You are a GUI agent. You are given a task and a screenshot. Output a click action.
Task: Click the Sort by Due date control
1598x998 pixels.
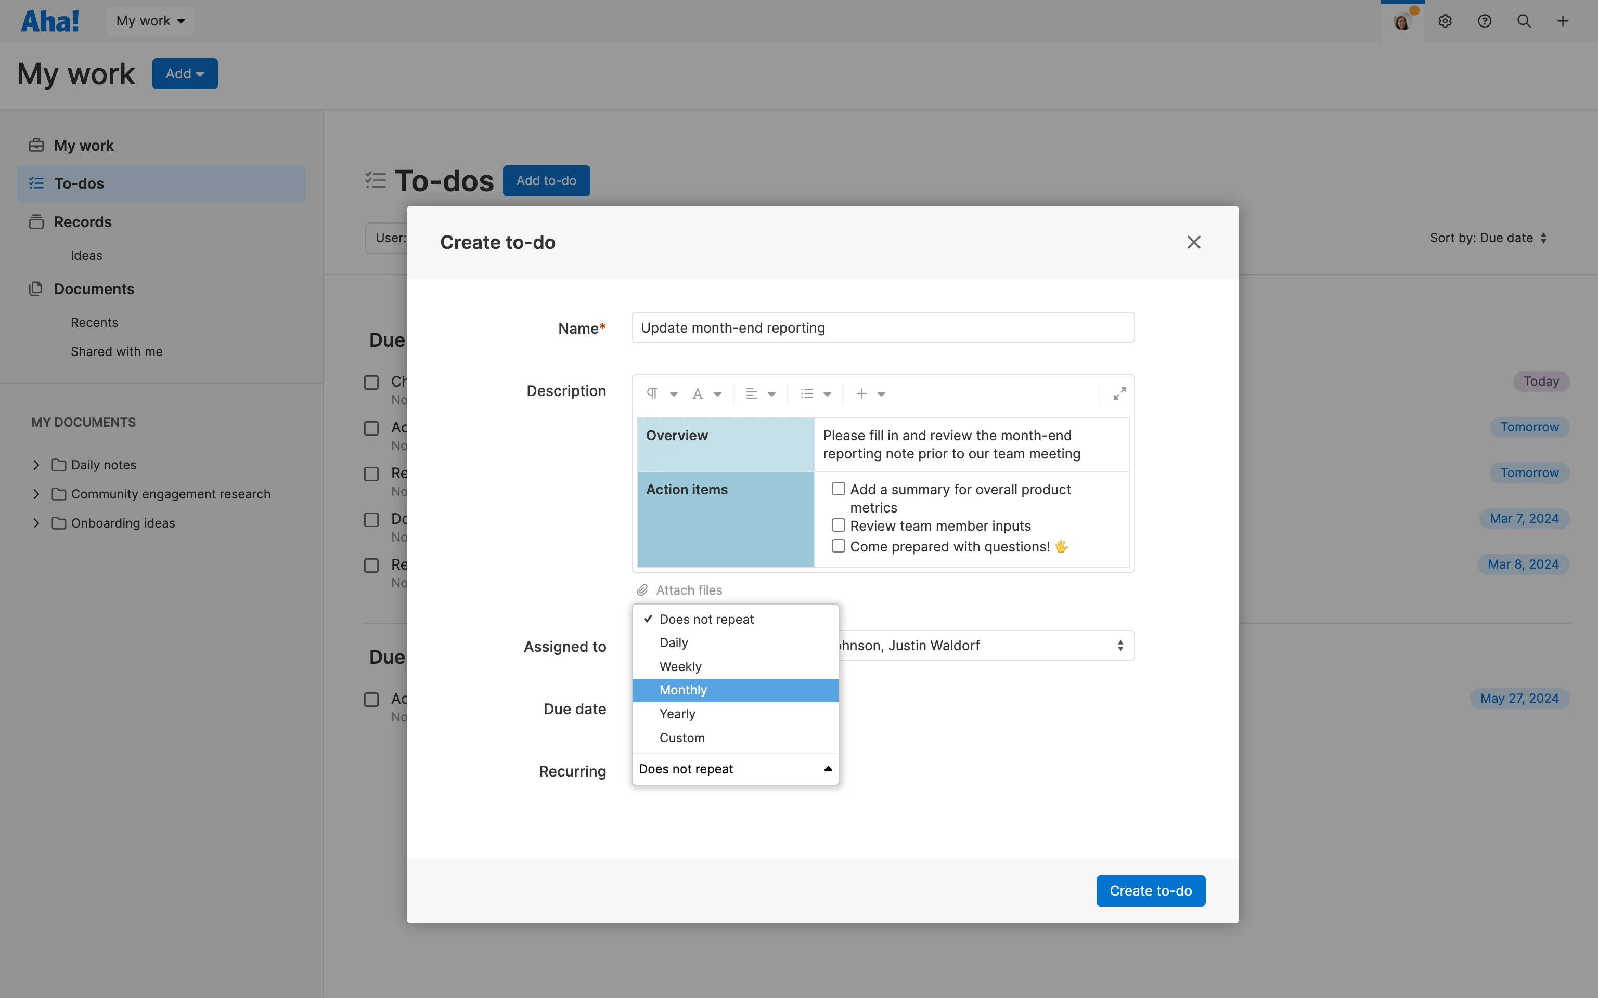(1488, 238)
